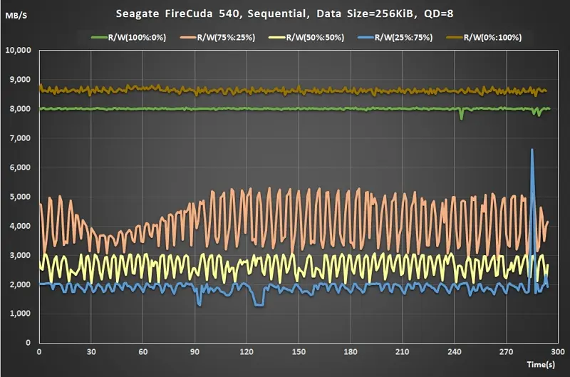Click the 7,000 y-axis value

point(21,138)
